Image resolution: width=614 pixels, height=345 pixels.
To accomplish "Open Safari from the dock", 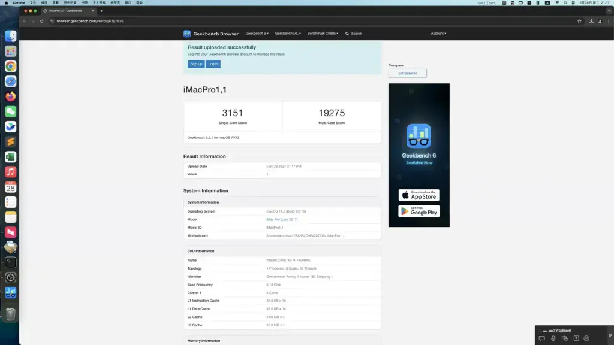I will 11,81.
